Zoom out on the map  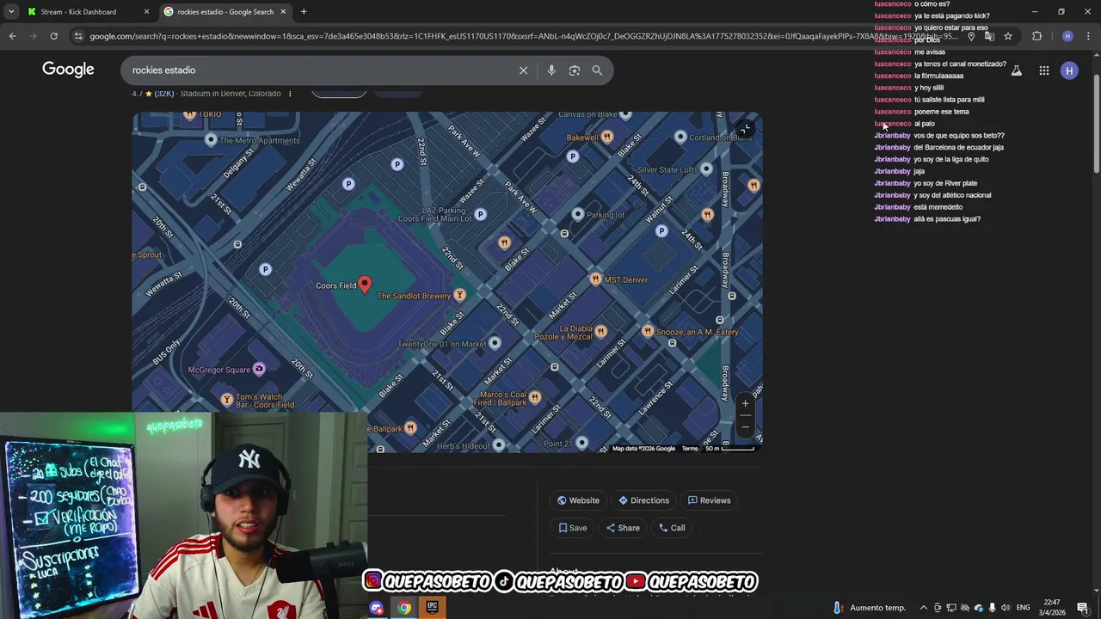745,426
